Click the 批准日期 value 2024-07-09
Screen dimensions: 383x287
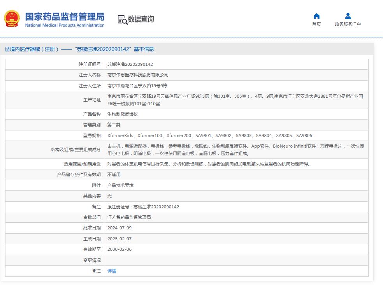click(119, 228)
